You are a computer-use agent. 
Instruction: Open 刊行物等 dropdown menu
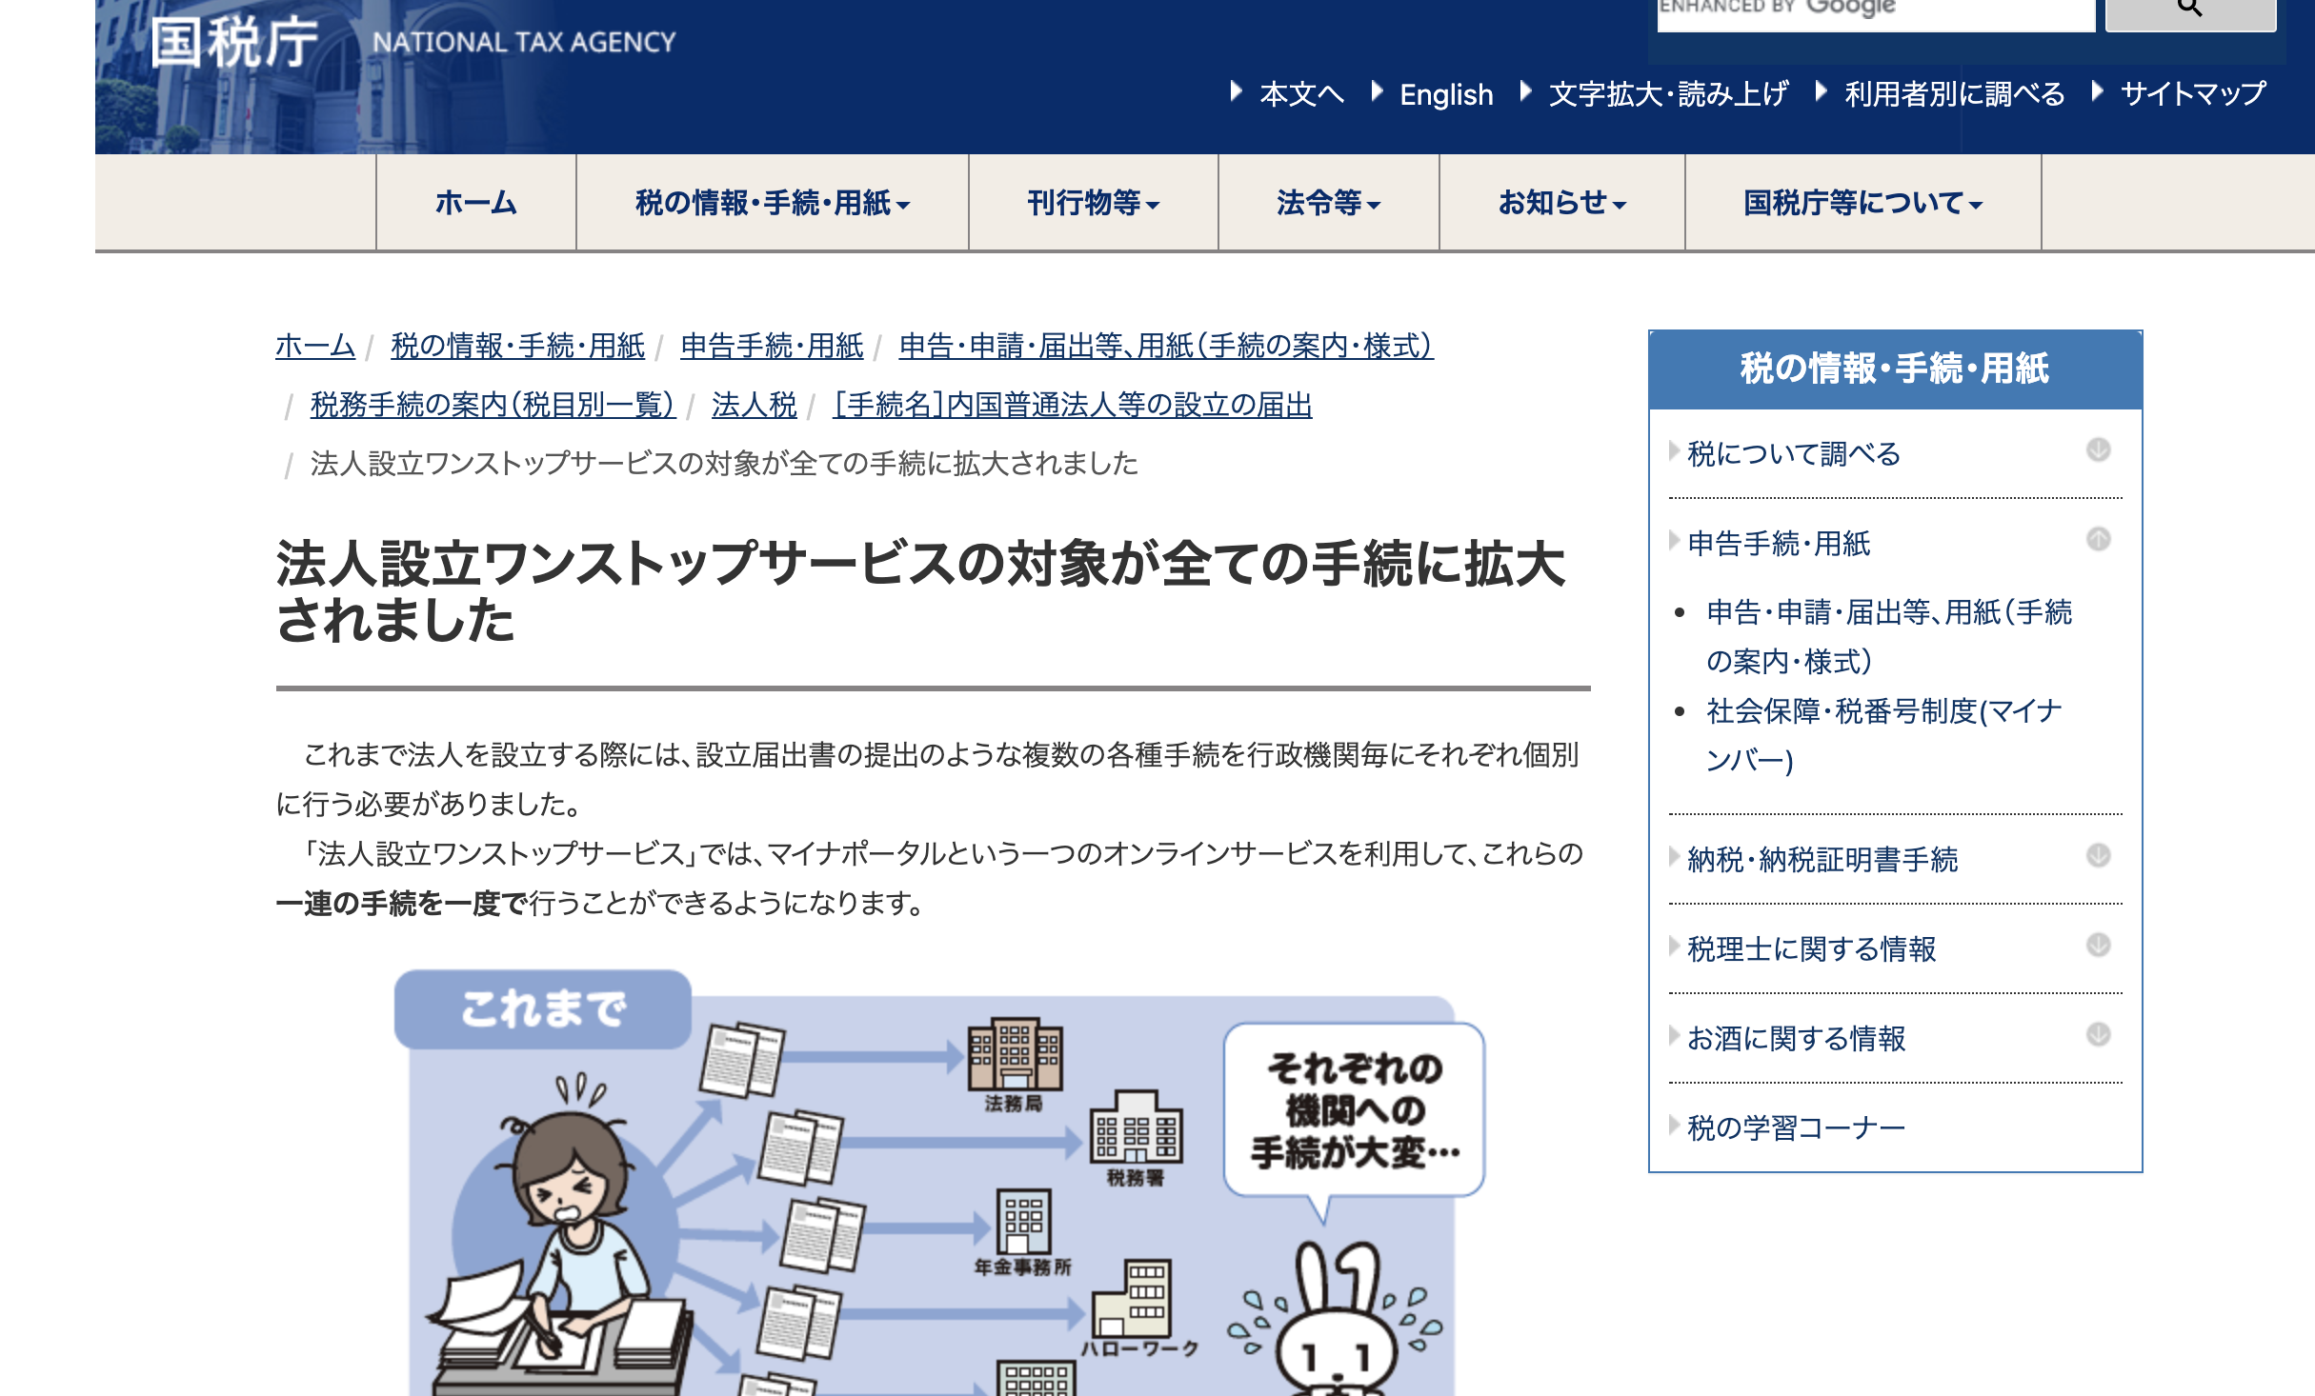1093,203
